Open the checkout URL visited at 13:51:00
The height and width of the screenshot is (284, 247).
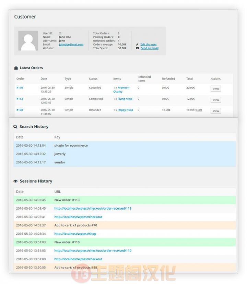78,259
